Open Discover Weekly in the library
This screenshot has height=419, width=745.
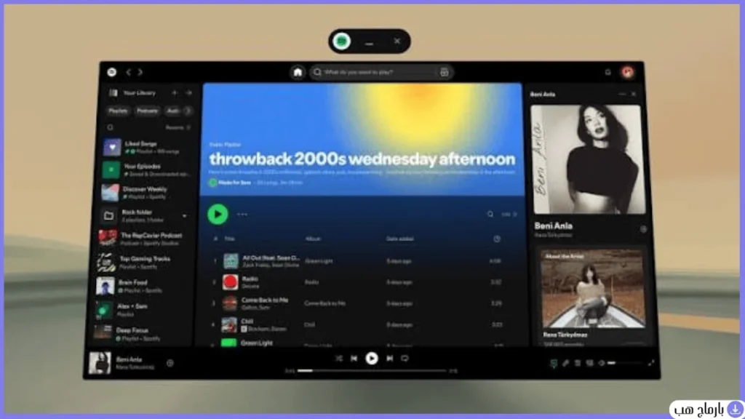(x=146, y=192)
